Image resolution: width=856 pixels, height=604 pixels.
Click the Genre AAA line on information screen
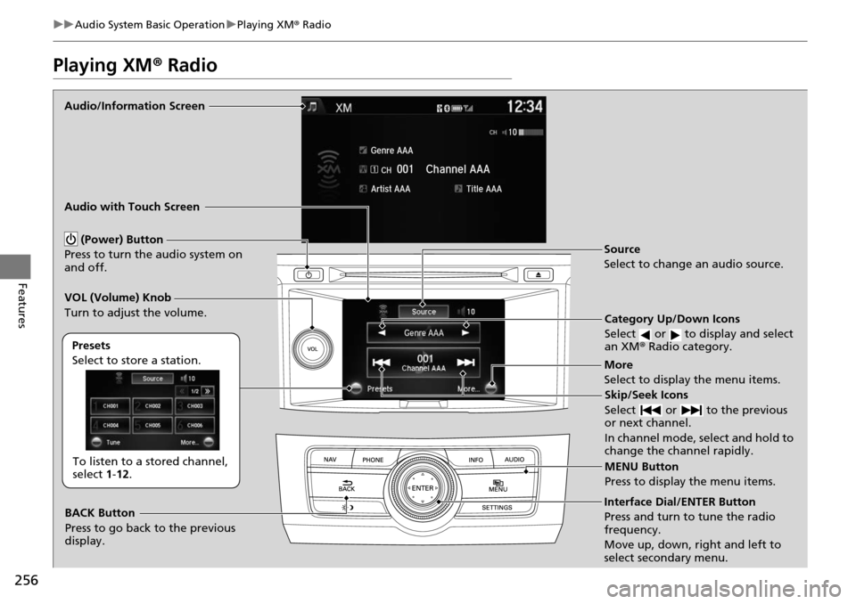click(386, 151)
